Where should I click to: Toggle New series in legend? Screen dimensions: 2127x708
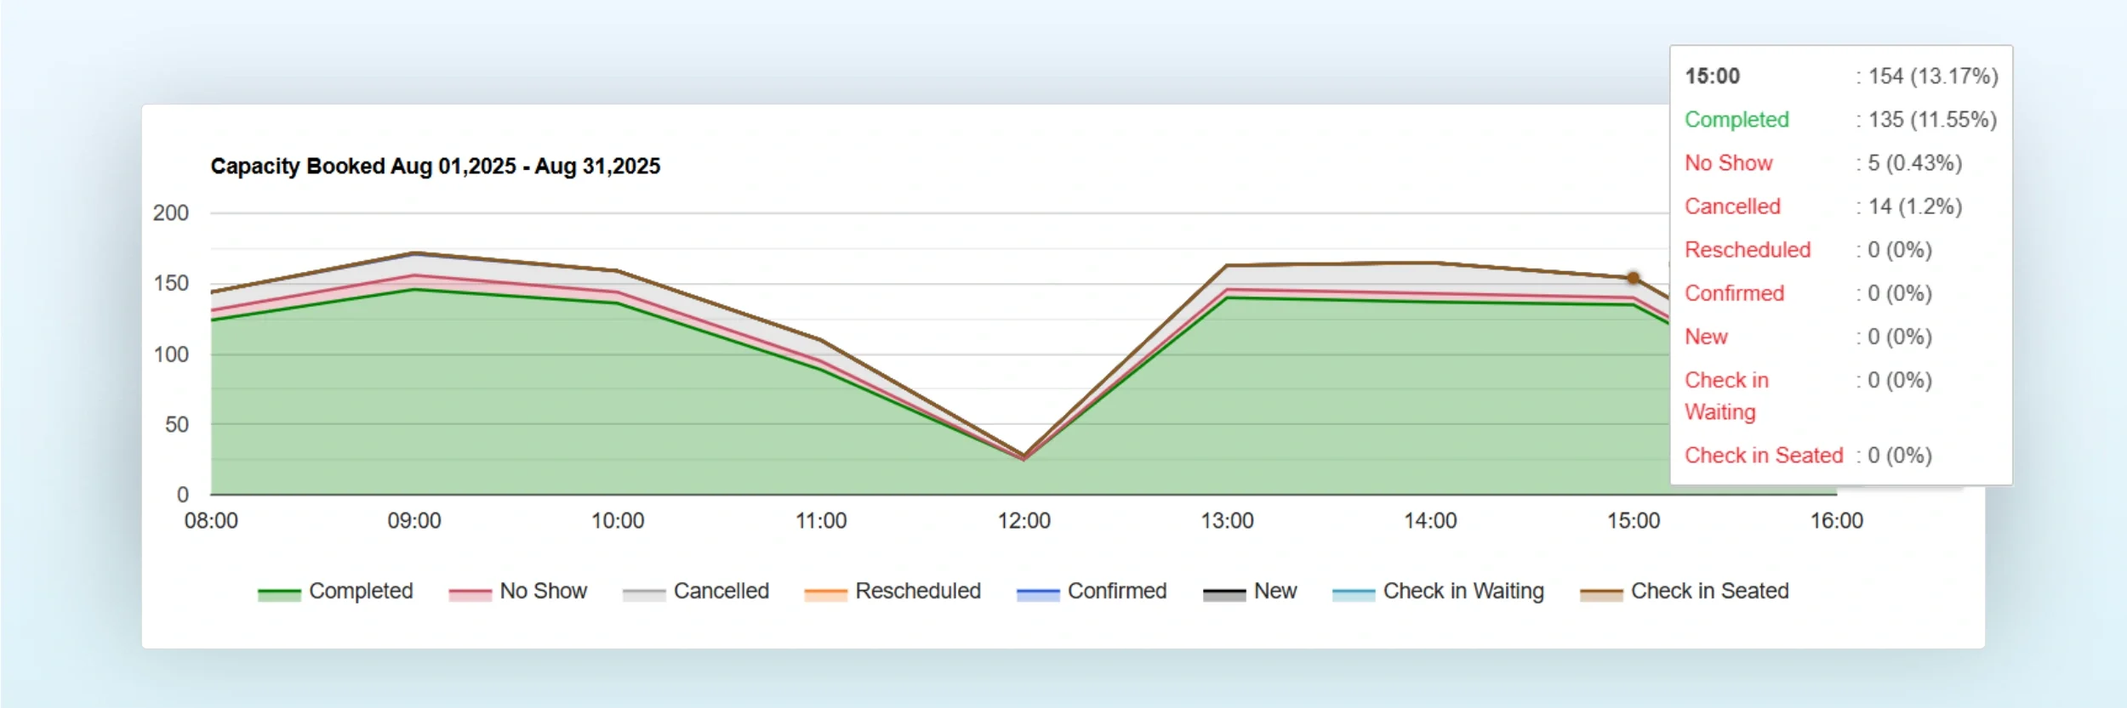tap(1250, 591)
